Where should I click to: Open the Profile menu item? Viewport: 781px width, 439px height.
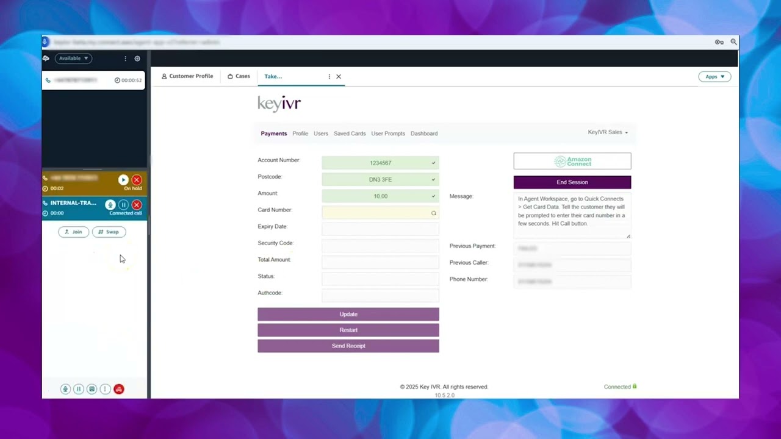click(x=300, y=134)
